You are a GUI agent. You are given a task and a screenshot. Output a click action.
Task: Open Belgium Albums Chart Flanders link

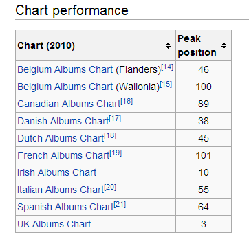pos(65,69)
